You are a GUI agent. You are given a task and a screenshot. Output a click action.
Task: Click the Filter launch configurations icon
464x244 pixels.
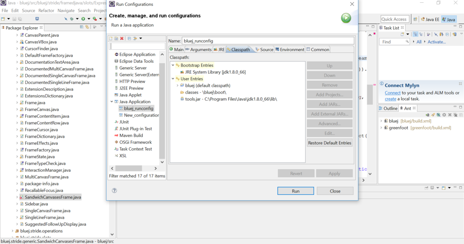tap(135, 38)
